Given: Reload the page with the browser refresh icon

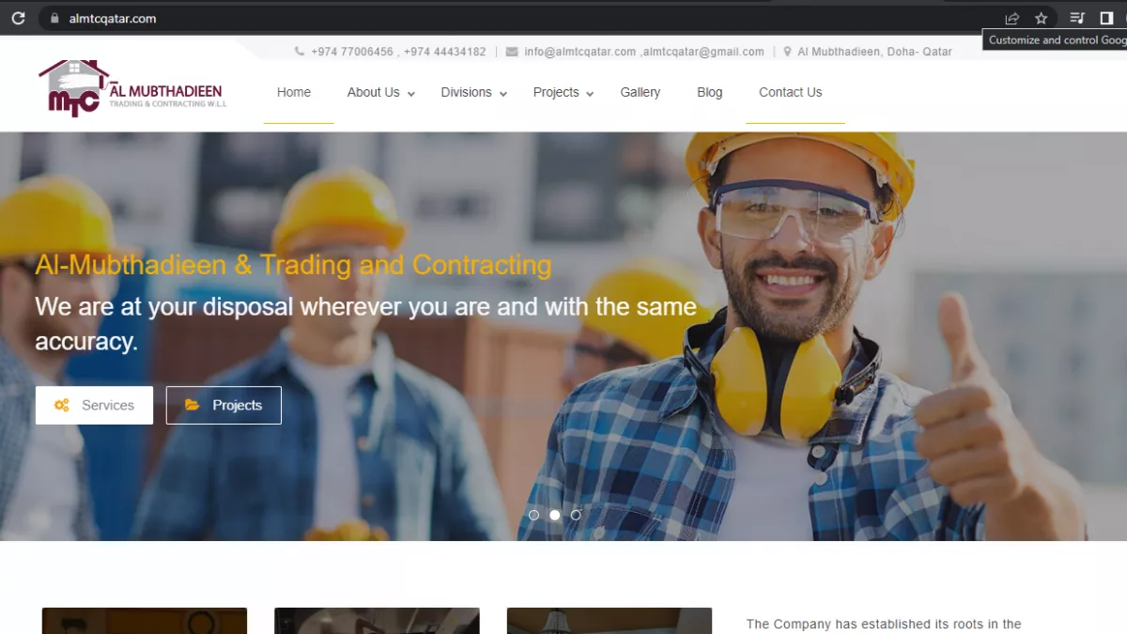Looking at the screenshot, I should 18,18.
